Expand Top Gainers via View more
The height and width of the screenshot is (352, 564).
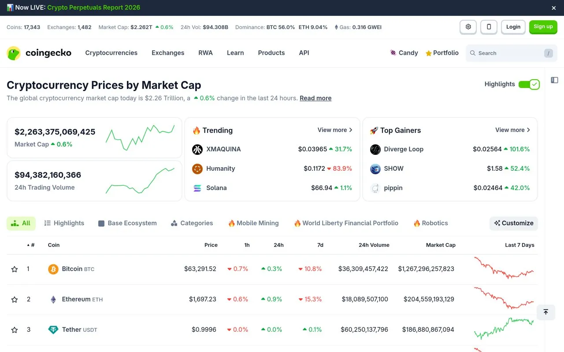[x=512, y=130]
